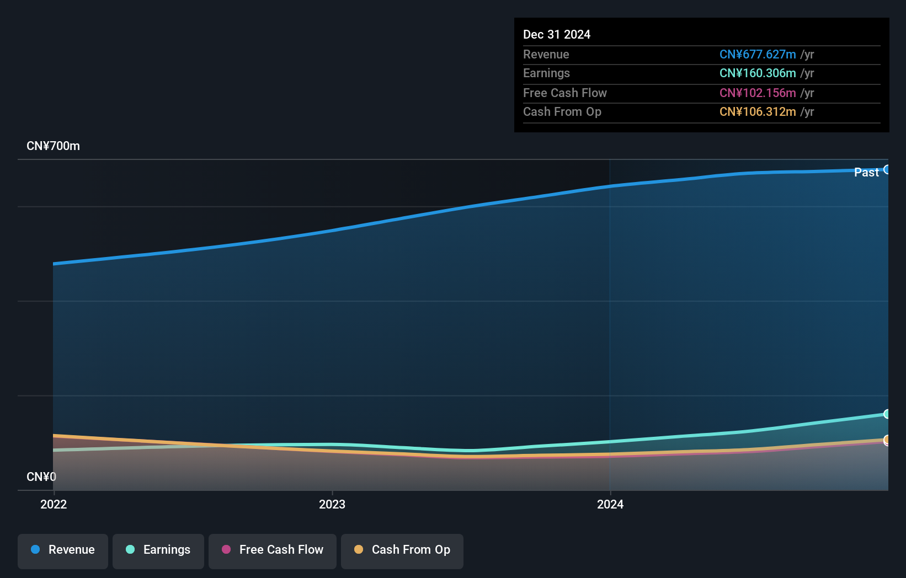906x578 pixels.
Task: Click the Cash From Op endpoint marker
Action: 887,440
